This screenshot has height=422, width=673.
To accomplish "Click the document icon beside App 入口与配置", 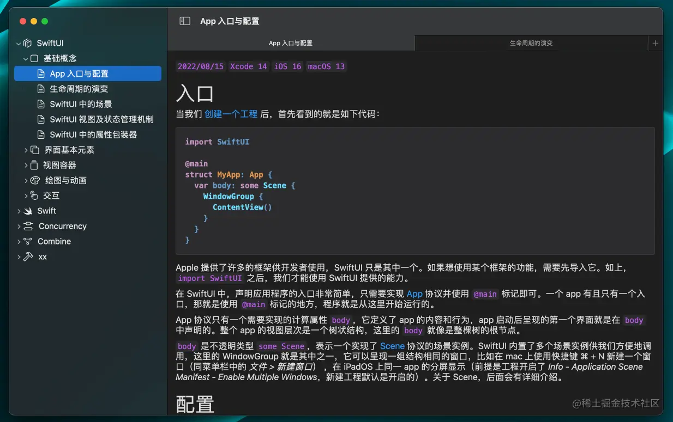I will pos(41,74).
